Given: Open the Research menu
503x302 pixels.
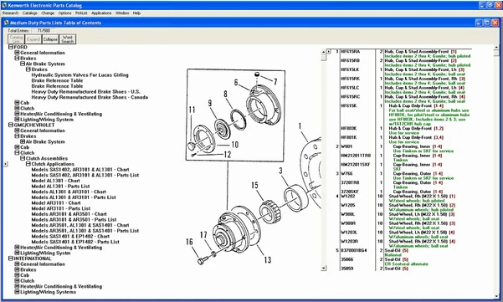Looking at the screenshot, I should pos(10,13).
